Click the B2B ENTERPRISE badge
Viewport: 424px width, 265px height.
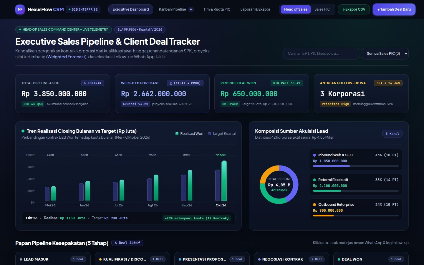(83, 9)
